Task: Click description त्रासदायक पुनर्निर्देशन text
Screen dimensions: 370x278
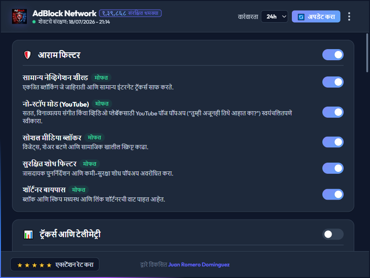Action: click(98, 173)
